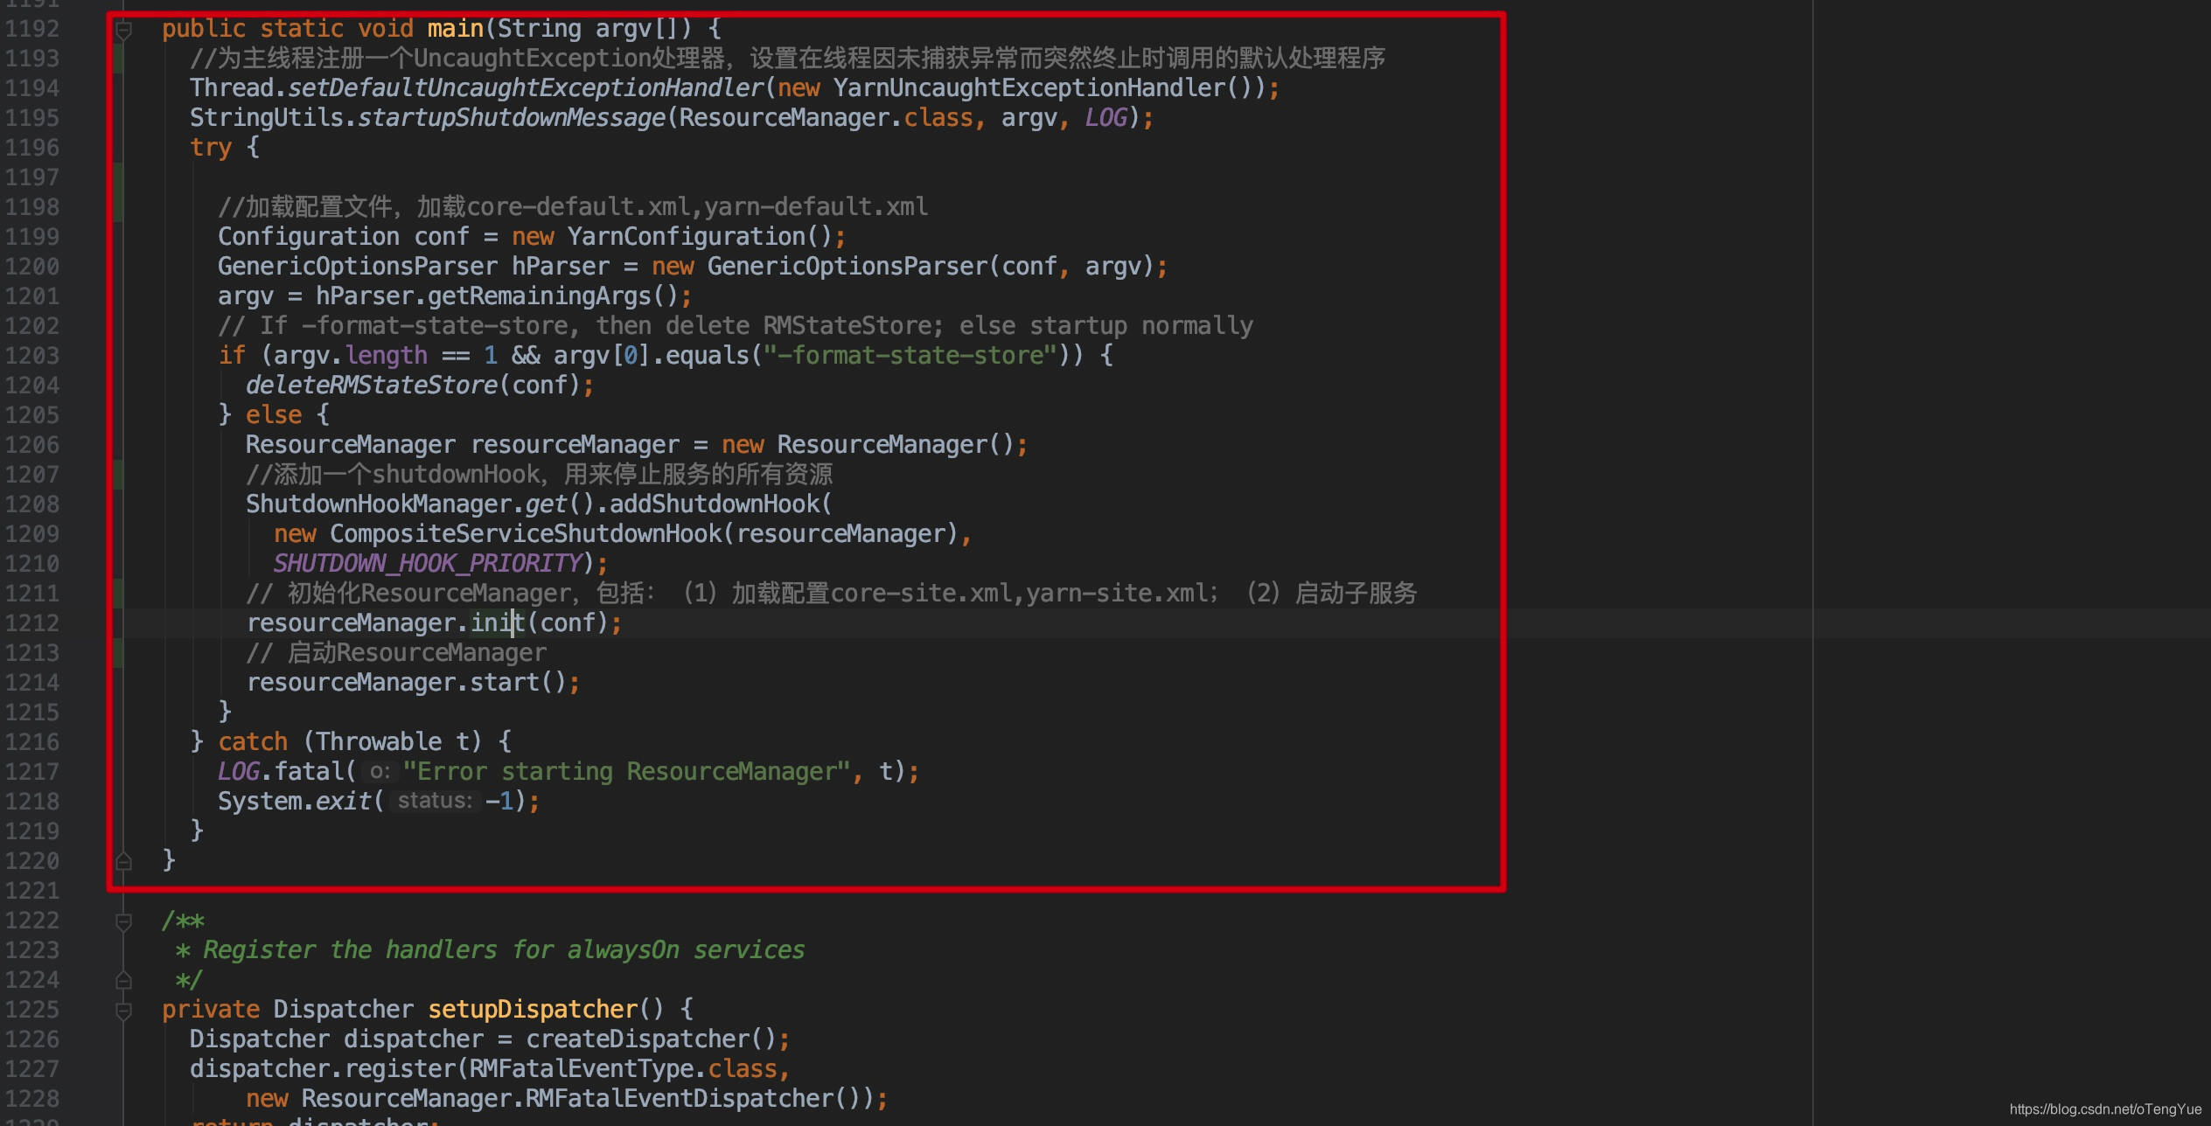Click the "-format-state-store" string literal in equals
The image size is (2211, 1126).
click(x=910, y=356)
